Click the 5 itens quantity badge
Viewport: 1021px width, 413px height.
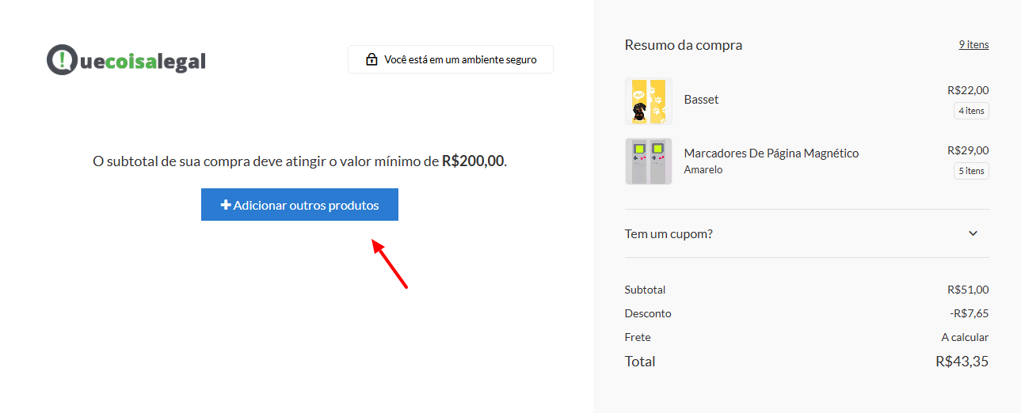(x=971, y=171)
